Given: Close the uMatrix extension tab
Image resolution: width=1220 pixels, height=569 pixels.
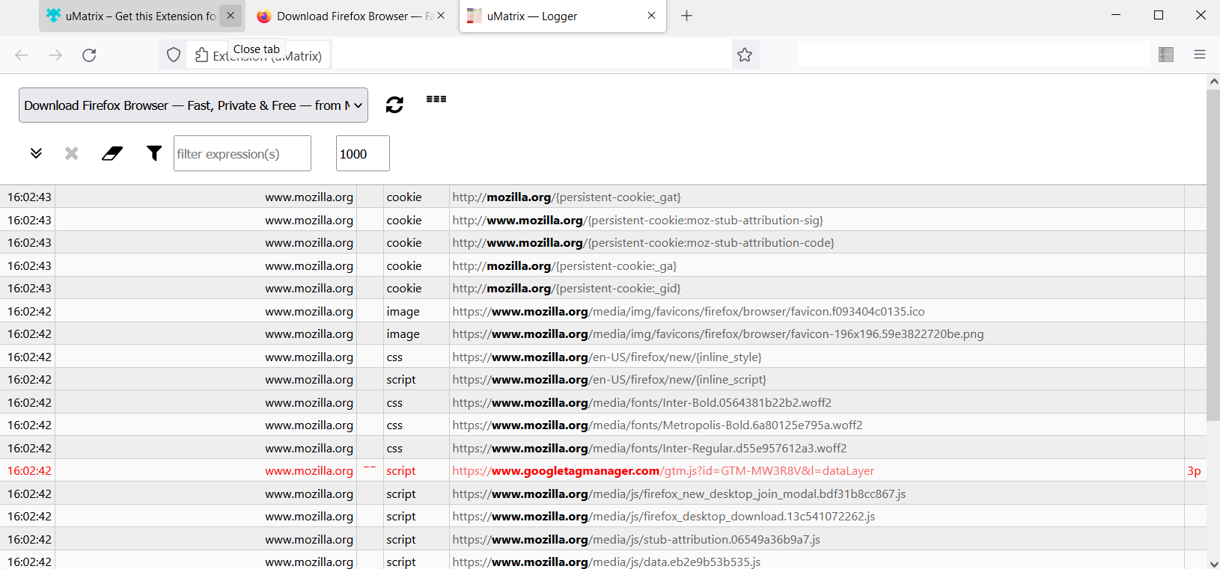Looking at the screenshot, I should pos(231,16).
